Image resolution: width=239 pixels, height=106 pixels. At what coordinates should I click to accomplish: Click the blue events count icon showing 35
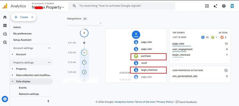tap(203, 37)
